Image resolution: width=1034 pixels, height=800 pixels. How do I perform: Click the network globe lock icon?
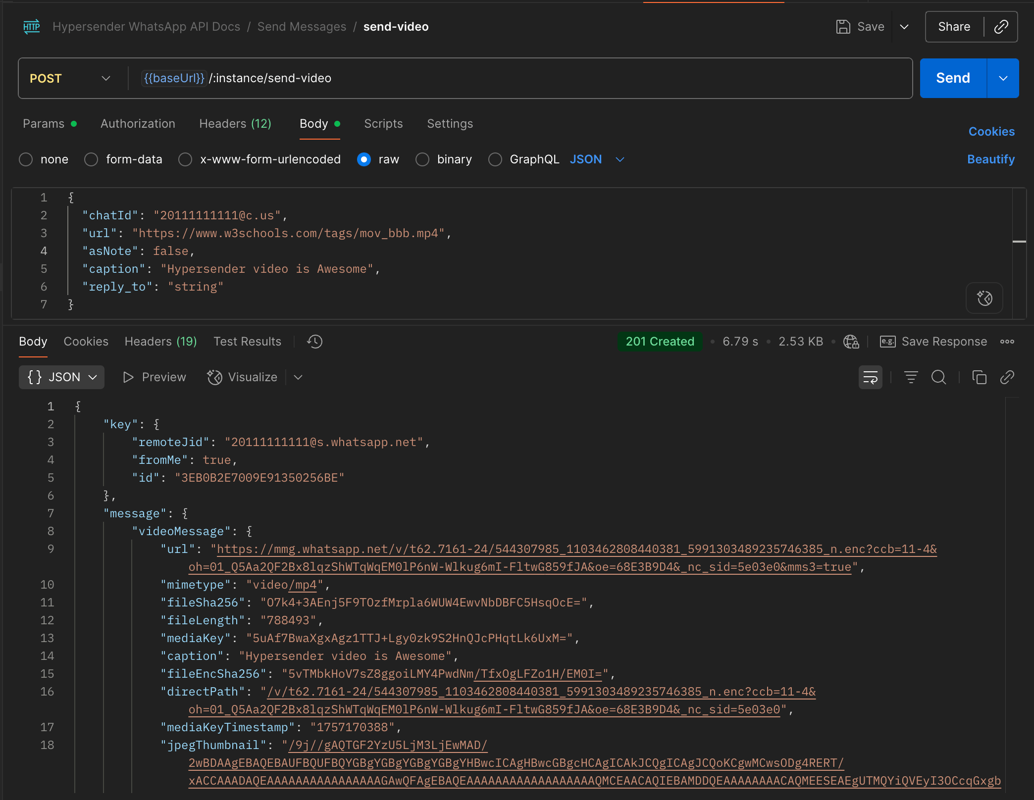click(851, 342)
